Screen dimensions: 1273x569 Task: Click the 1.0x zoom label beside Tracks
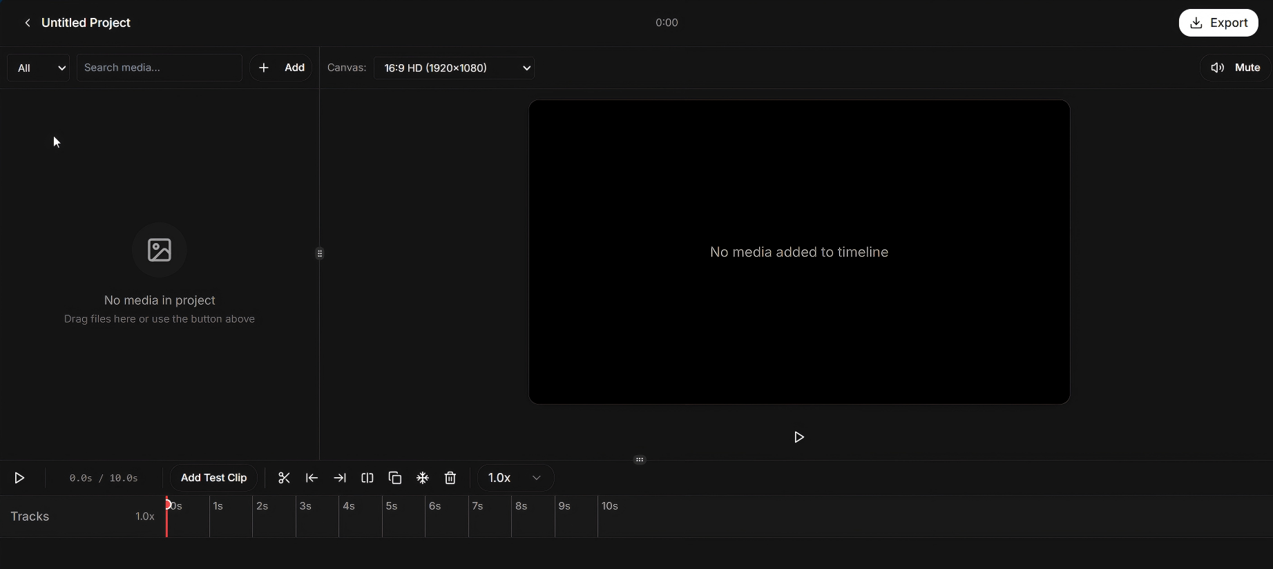click(144, 517)
